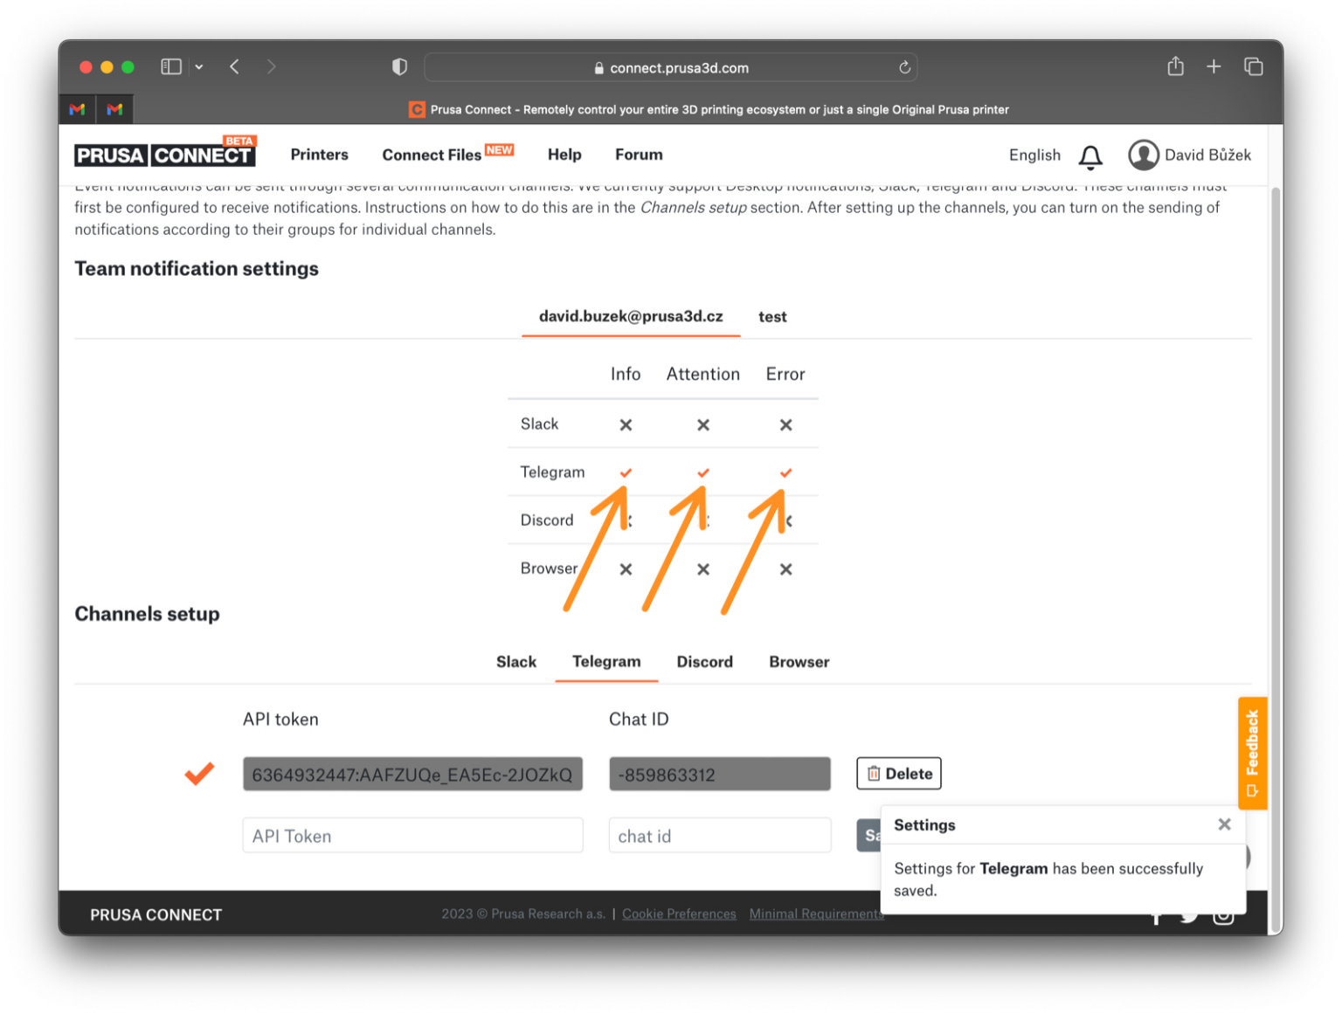Click the privacy shield icon in the toolbar
The width and height of the screenshot is (1342, 1013).
tap(399, 66)
